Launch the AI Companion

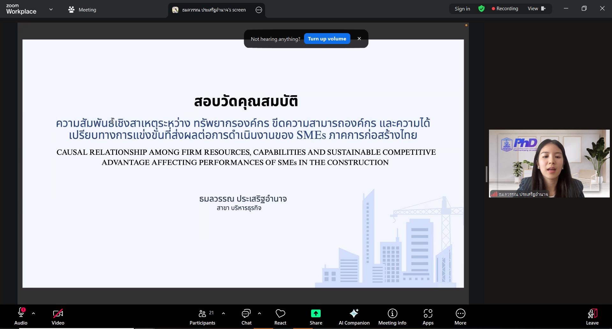pos(354,317)
